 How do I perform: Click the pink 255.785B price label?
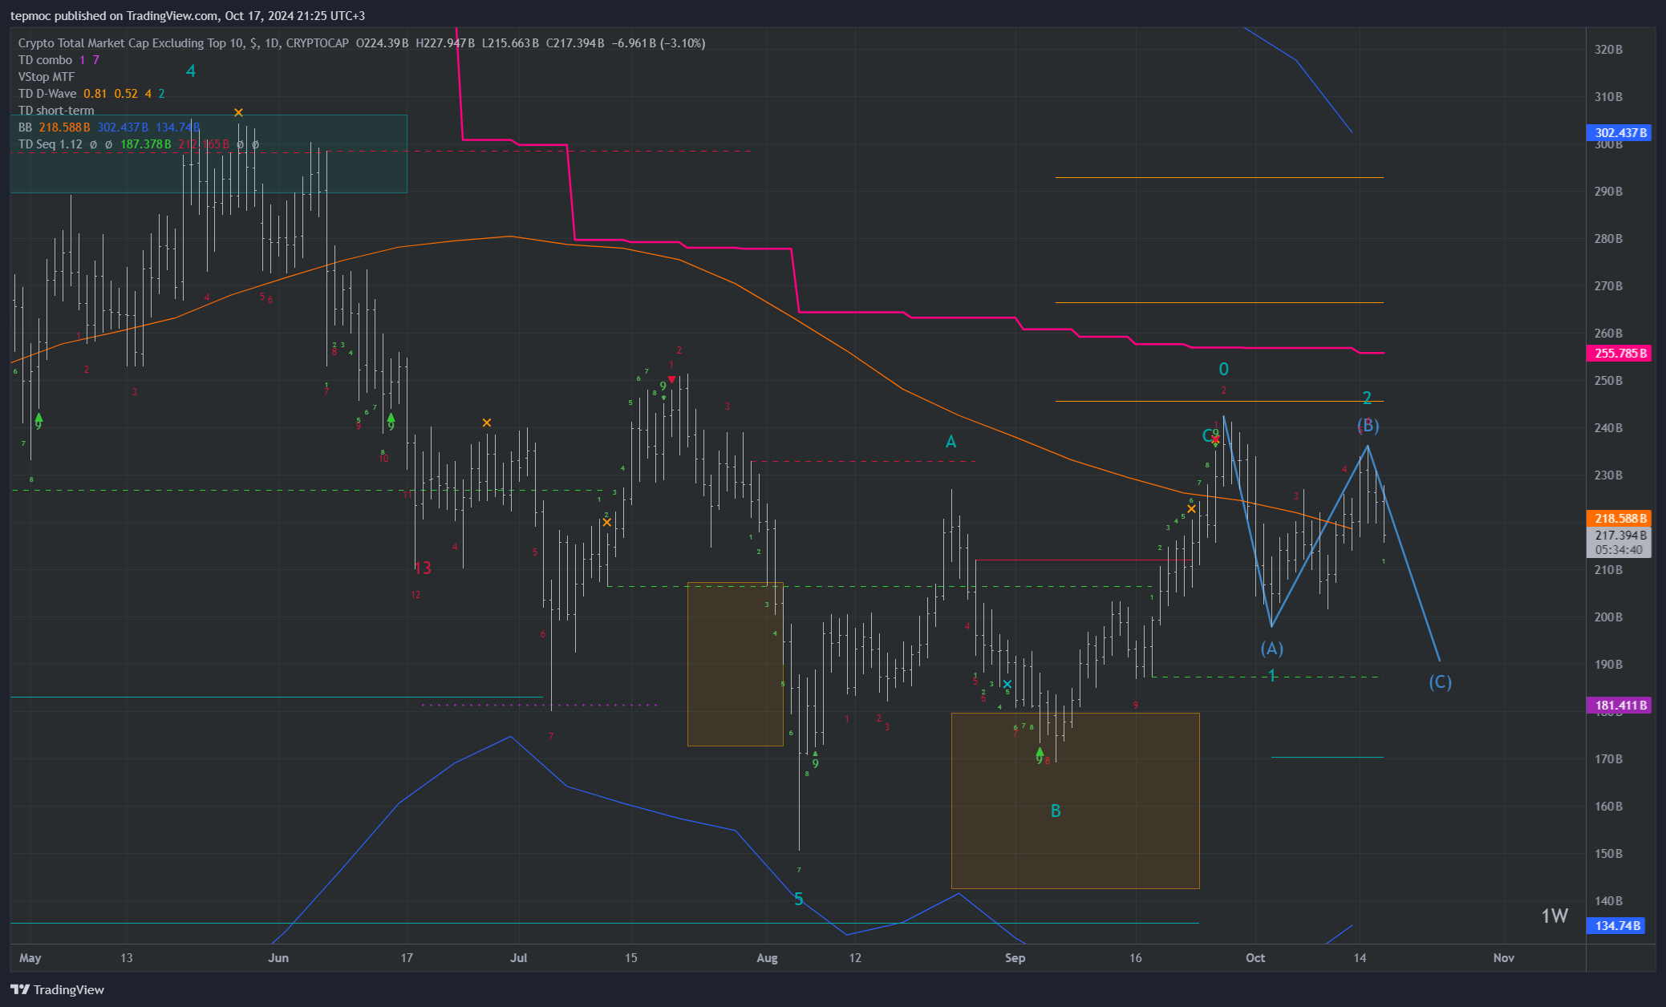point(1619,354)
